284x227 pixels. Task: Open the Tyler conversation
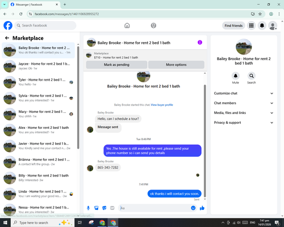39,82
